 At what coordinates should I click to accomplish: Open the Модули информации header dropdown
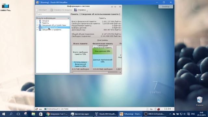pos(53,18)
